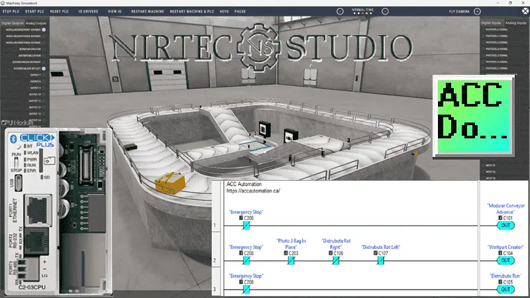The height and width of the screenshot is (298, 530).
Task: Open the VIEW IO menu item
Action: 115,11
